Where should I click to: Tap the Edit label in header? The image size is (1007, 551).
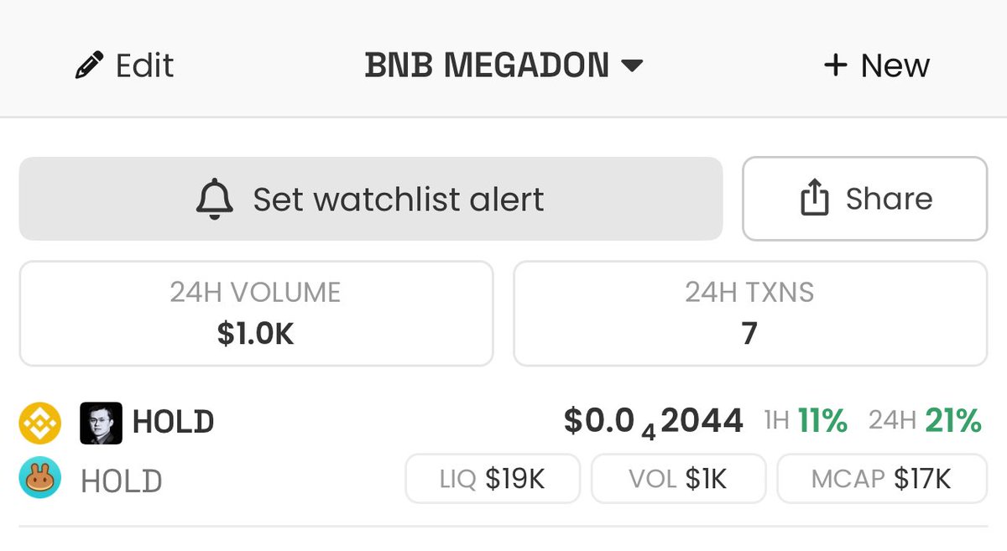[x=144, y=65]
